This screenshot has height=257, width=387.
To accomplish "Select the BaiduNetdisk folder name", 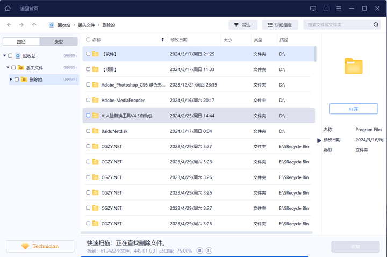I will point(114,131).
